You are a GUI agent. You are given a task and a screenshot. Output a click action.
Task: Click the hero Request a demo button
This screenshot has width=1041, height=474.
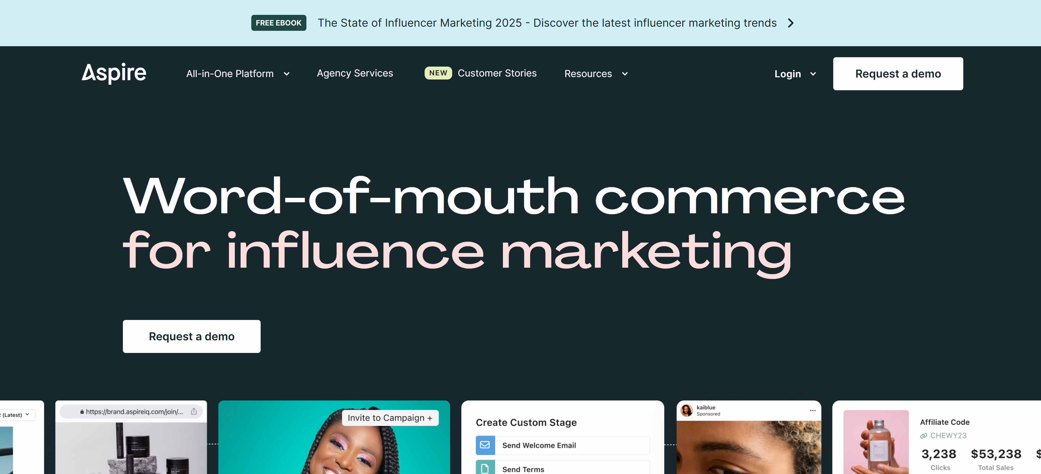pyautogui.click(x=192, y=336)
